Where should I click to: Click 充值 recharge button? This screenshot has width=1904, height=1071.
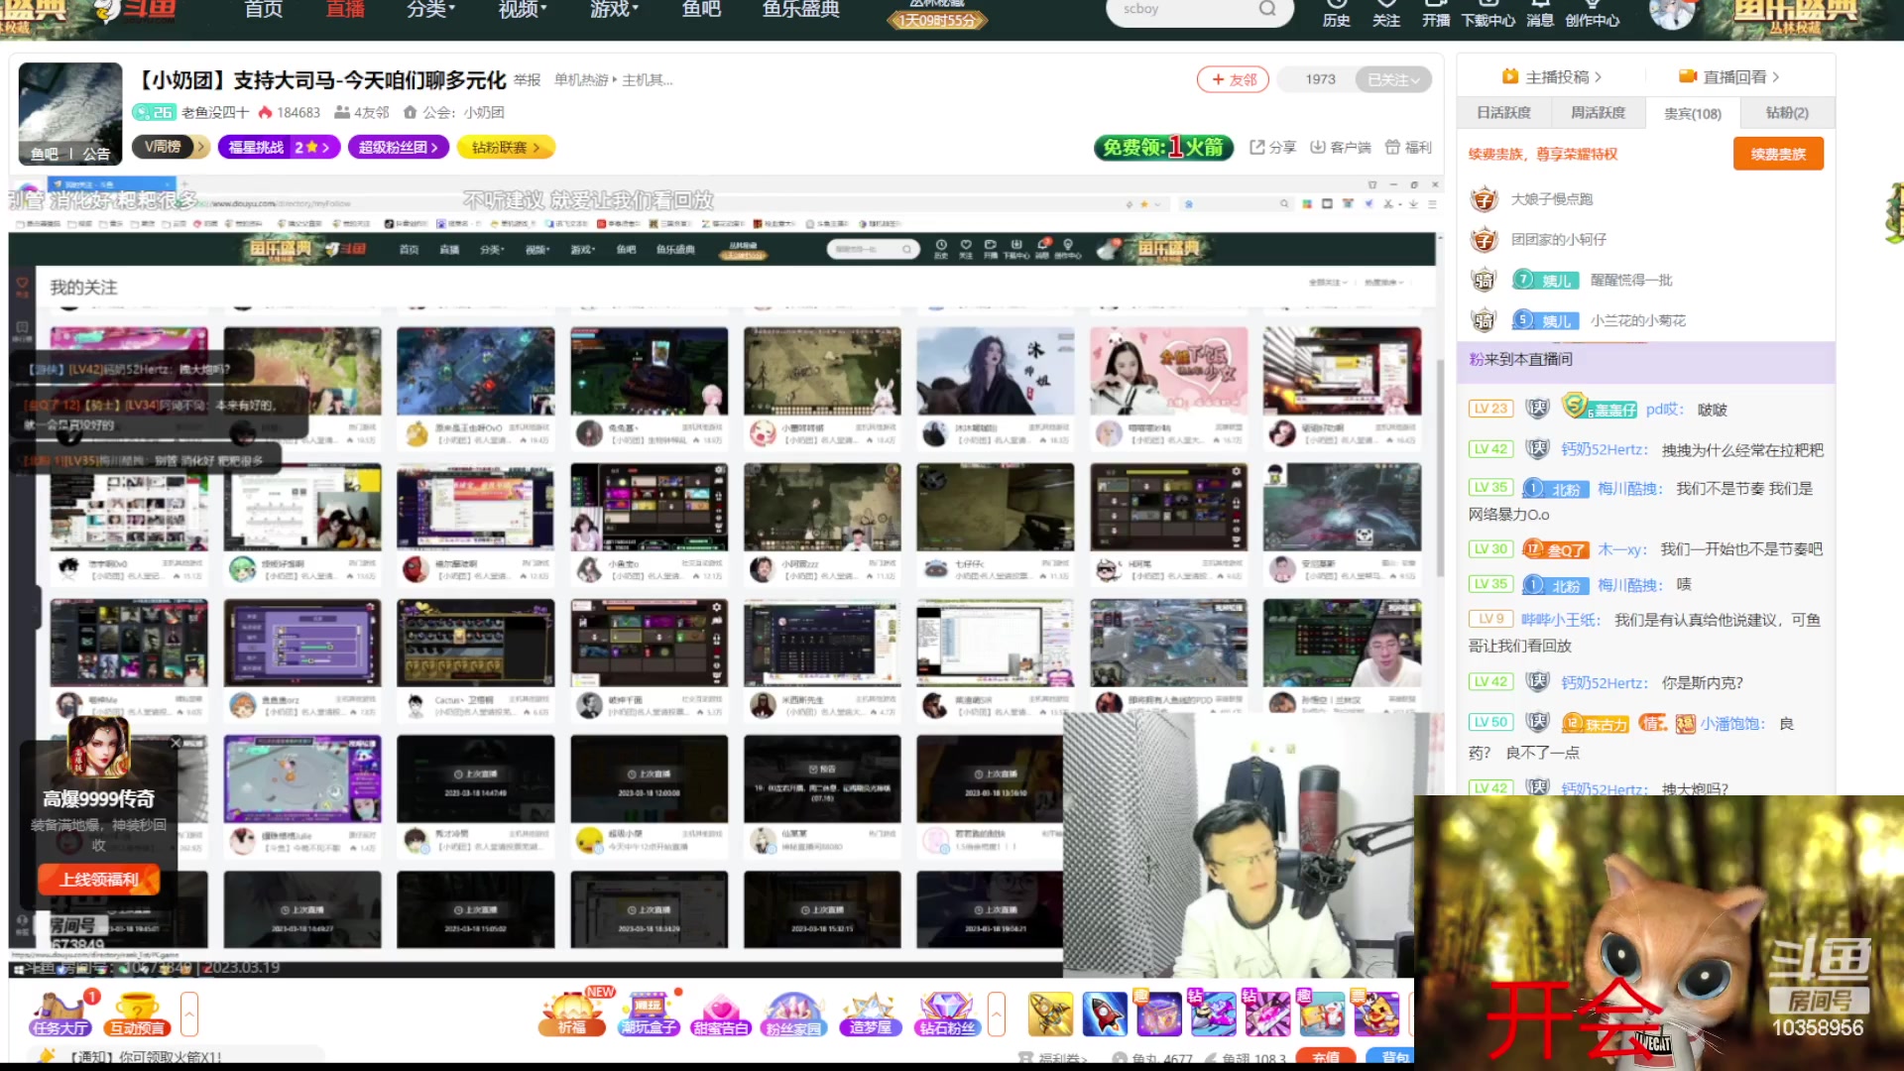(1326, 1058)
